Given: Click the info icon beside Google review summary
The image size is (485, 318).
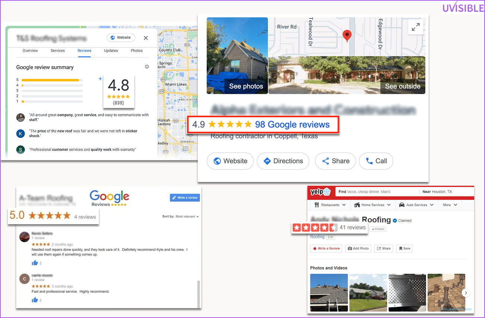Looking at the screenshot, I should pyautogui.click(x=147, y=67).
